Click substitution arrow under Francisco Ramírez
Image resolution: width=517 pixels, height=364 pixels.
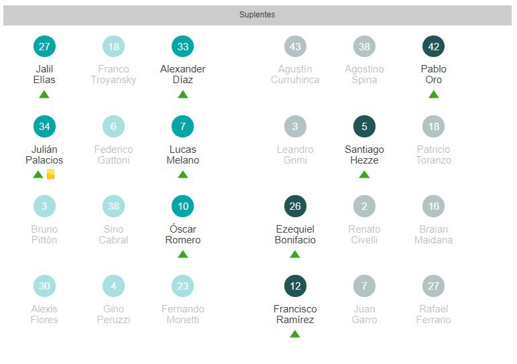point(295,334)
